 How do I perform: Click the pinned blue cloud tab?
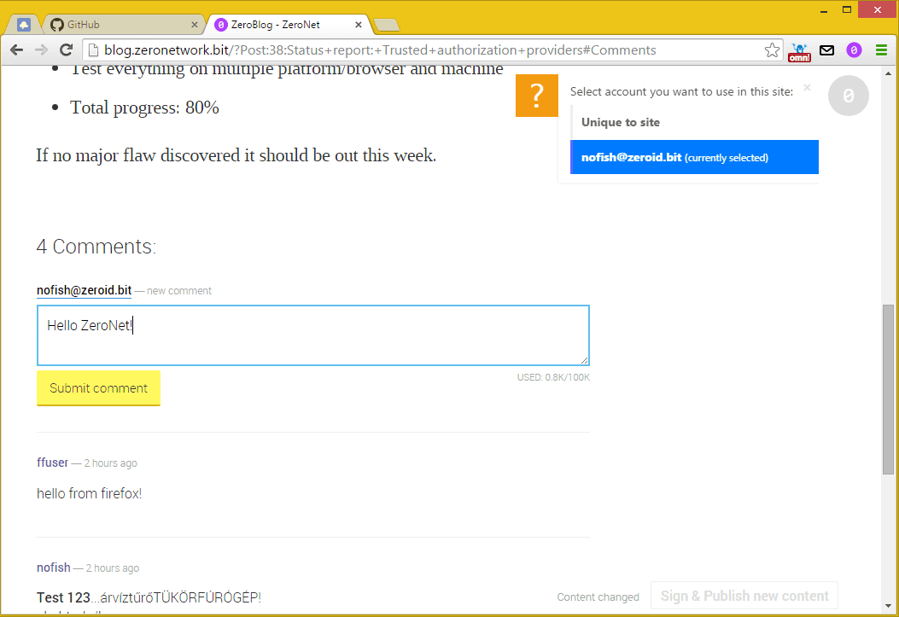(x=24, y=25)
